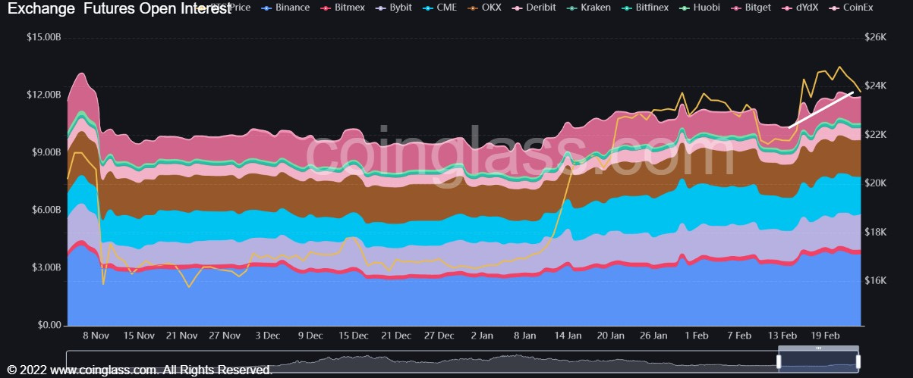The image size is (913, 378).
Task: Click the 7 Feb date label
Action: tap(739, 336)
